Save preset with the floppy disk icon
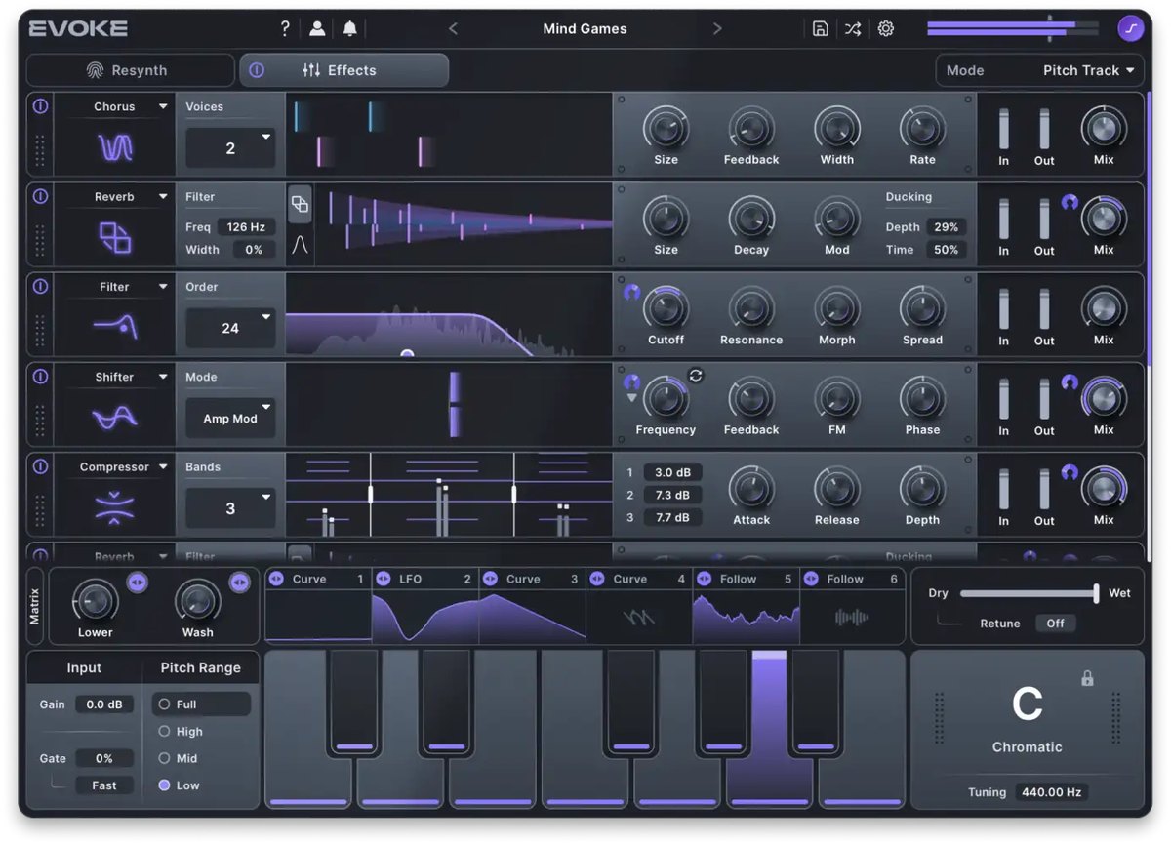The width and height of the screenshot is (1171, 845). (x=821, y=28)
